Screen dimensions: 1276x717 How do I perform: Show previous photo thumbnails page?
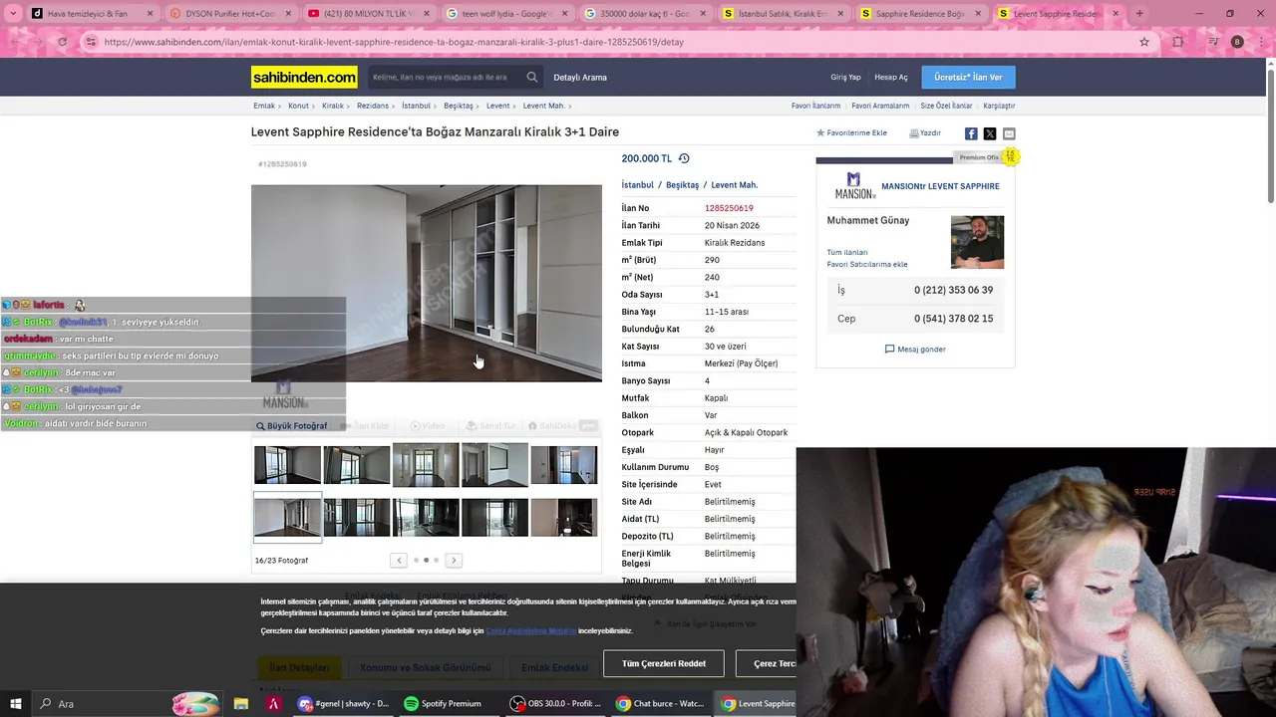[399, 561]
